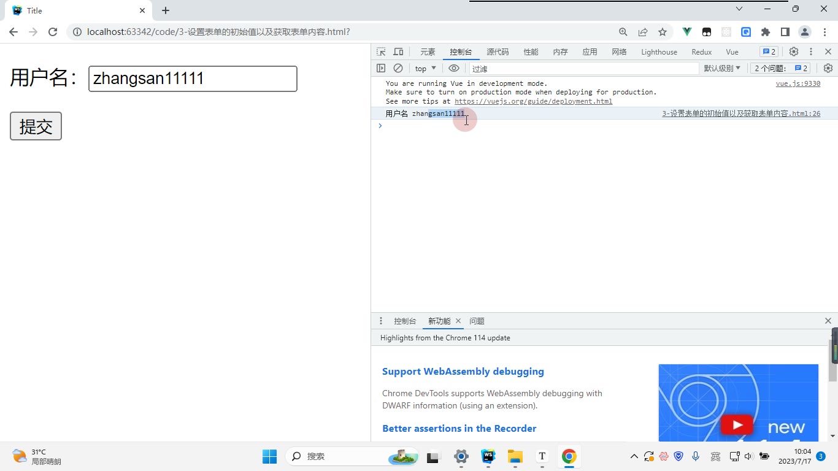Create live expression with the eye icon

tap(454, 68)
